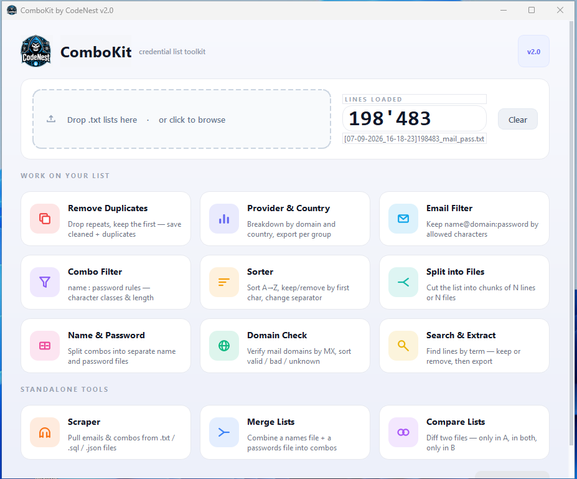Click the Combo Filter funnel icon
Viewport: 577px width, 479px height.
pos(45,282)
